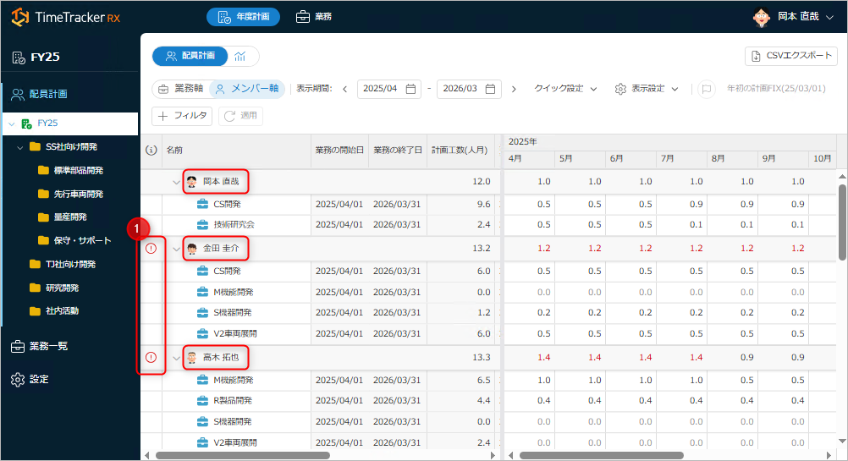Open the 業務 tab in top bar
Viewport: 848px width, 461px height.
pos(314,16)
